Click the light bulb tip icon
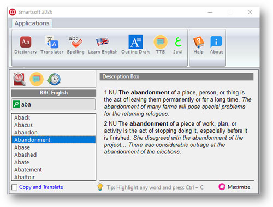The height and width of the screenshot is (207, 273). 100,186
